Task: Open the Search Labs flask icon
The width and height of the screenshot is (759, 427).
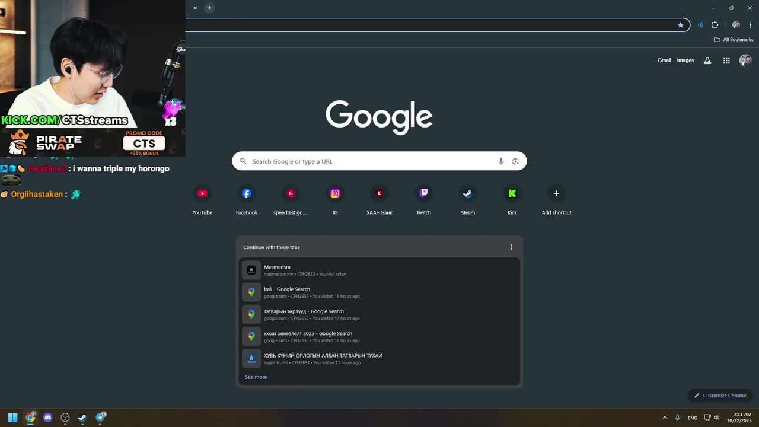Action: click(x=707, y=60)
